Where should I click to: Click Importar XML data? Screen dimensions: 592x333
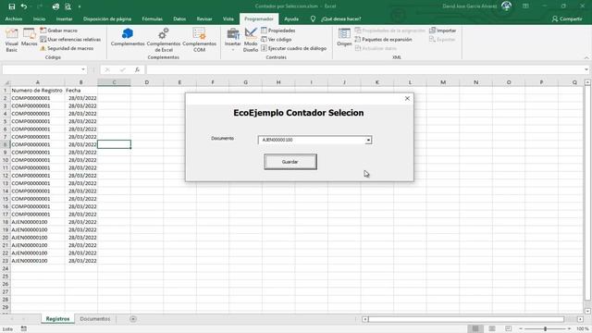pos(442,31)
